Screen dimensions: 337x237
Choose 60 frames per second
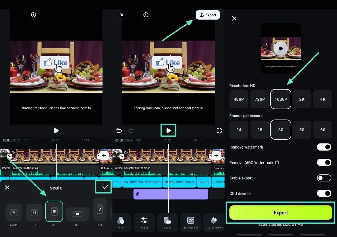pos(323,130)
